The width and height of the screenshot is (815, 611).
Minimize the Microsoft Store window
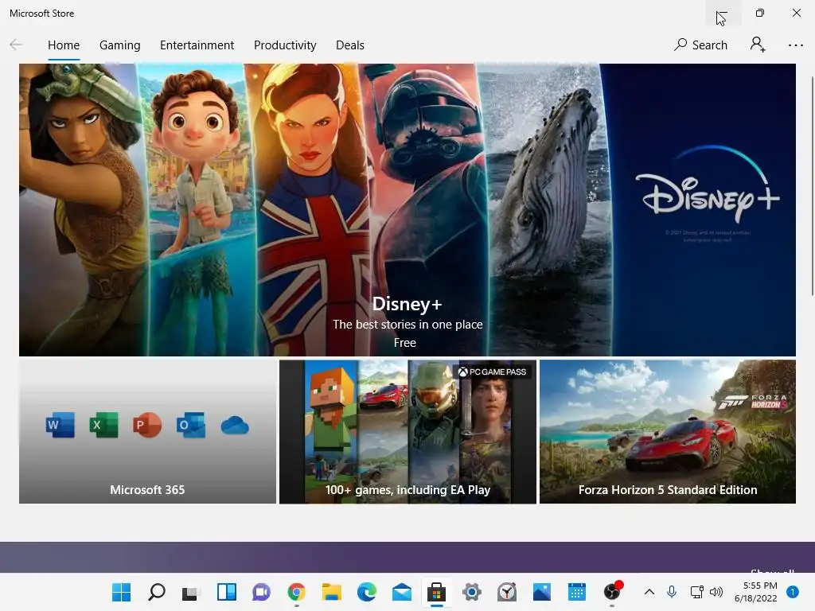721,13
